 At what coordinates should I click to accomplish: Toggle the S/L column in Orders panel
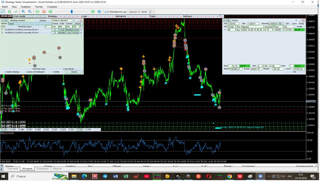(280, 23)
